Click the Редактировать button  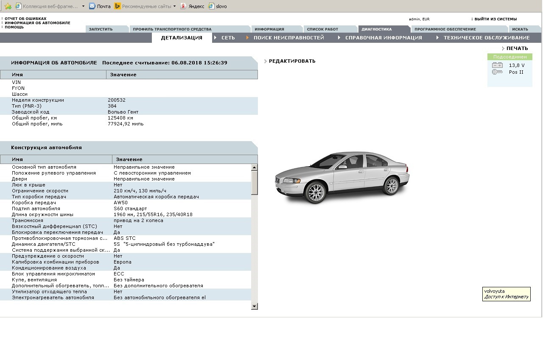click(292, 61)
